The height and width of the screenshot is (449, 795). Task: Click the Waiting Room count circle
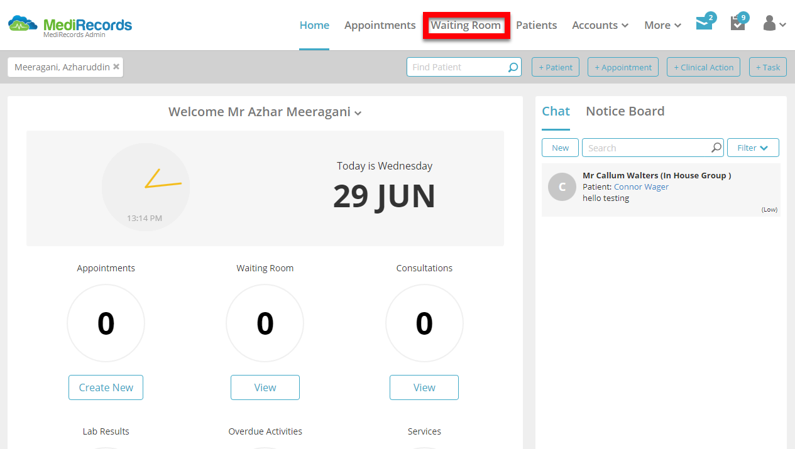[x=265, y=323]
